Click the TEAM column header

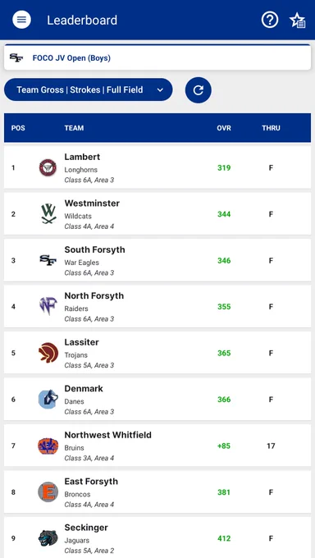pyautogui.click(x=74, y=128)
